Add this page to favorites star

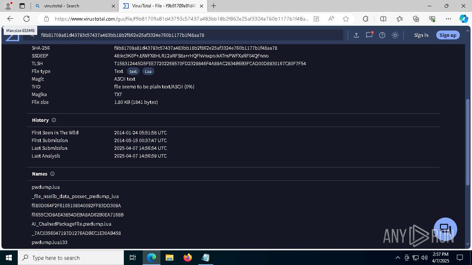click(346, 19)
